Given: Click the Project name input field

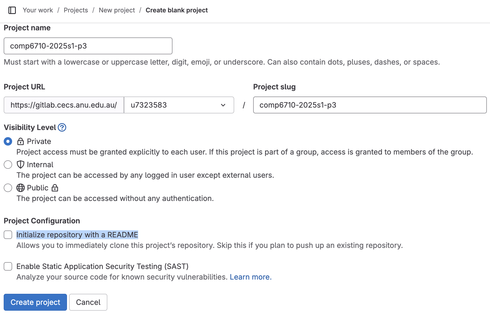Looking at the screenshot, I should tap(88, 46).
